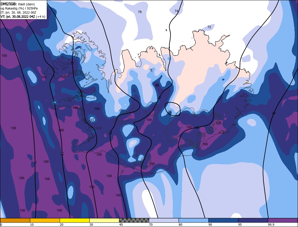Viewport: 298px width, 227px height.
Task: Click the humidity value "78" near the top
Action: click(140, 12)
